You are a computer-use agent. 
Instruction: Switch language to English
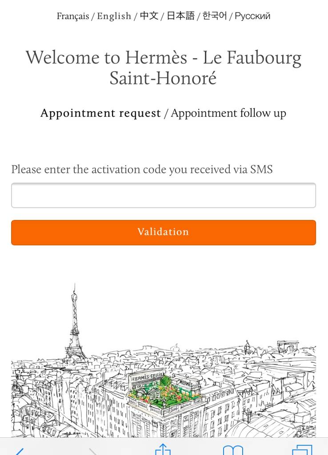(x=114, y=16)
